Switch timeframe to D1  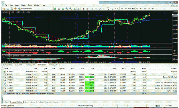coord(145,9)
